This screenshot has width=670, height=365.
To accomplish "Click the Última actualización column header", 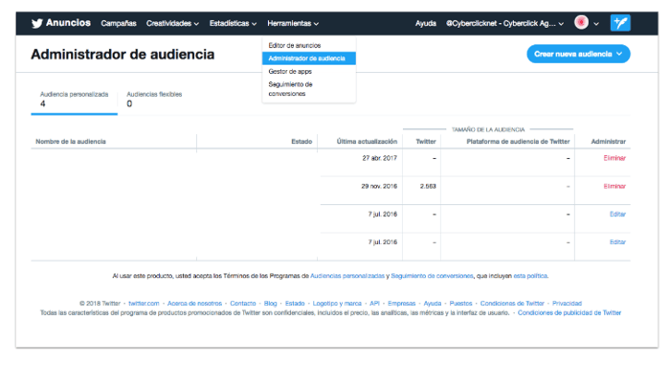I will [x=367, y=142].
